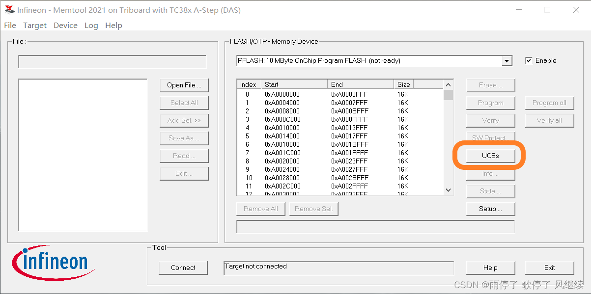
Task: Open the Log menu
Action: (x=91, y=25)
